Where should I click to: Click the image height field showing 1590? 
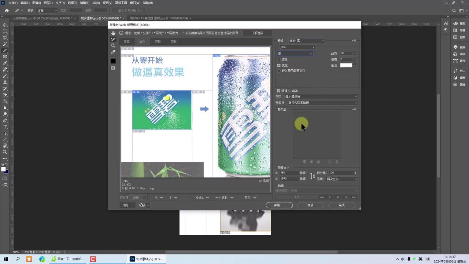(289, 179)
